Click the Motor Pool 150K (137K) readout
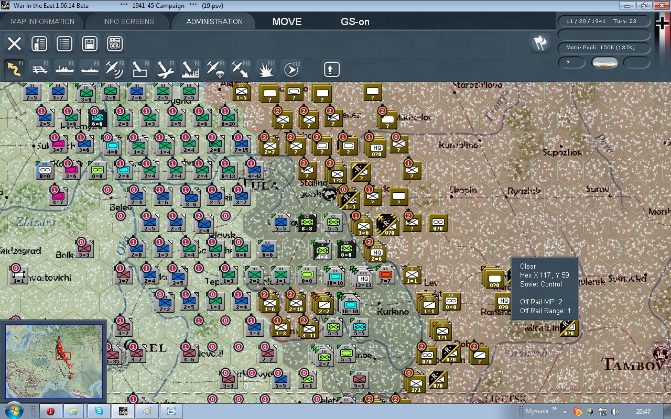Screen dimensions: 671x419 [604, 48]
